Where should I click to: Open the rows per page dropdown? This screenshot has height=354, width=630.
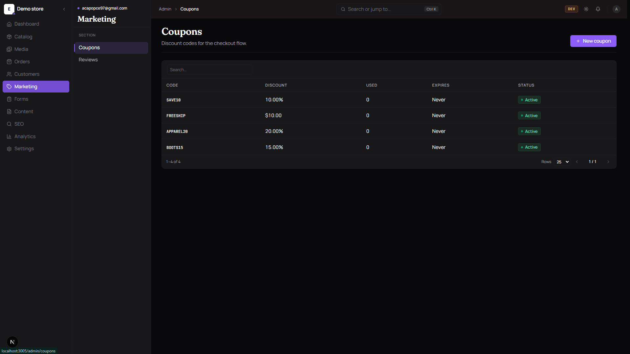[562, 162]
